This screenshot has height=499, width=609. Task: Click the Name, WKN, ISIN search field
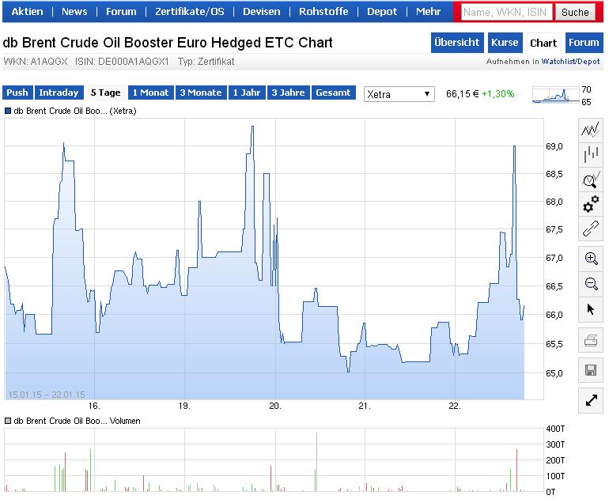click(507, 12)
